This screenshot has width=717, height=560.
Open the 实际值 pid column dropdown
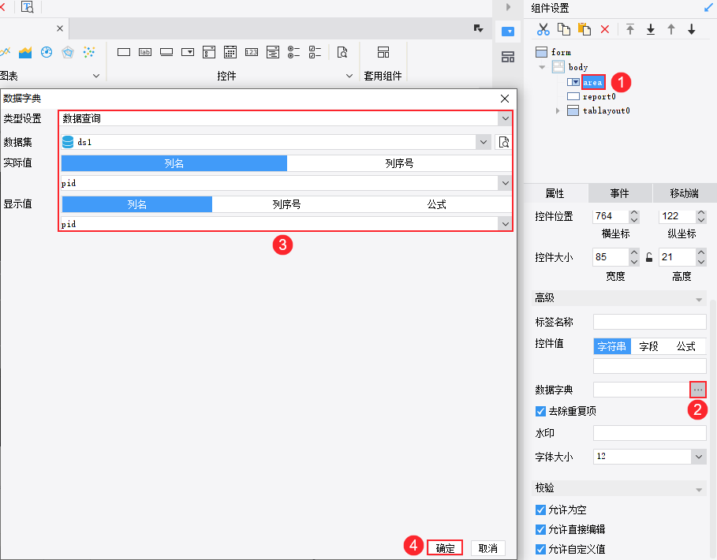(505, 183)
